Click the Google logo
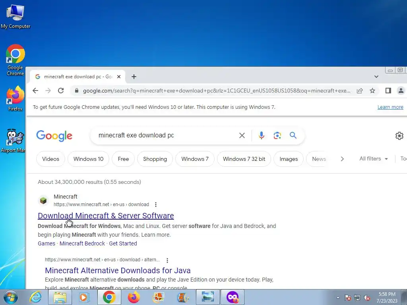This screenshot has width=407, height=305. [54, 136]
